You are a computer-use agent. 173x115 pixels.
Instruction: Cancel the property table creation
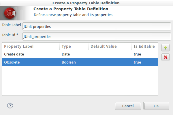128,106
